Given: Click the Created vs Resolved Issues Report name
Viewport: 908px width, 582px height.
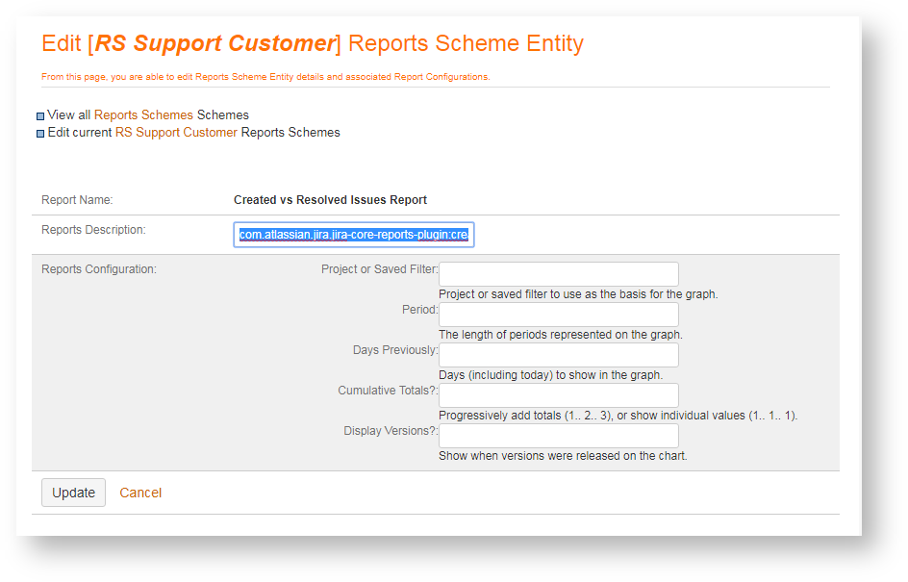Looking at the screenshot, I should click(x=330, y=200).
